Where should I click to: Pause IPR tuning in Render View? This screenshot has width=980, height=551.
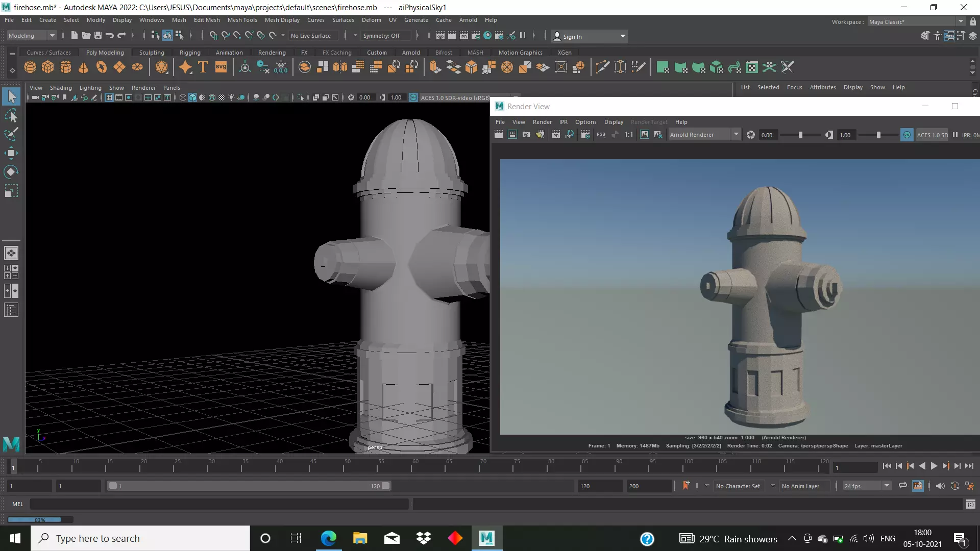point(955,135)
